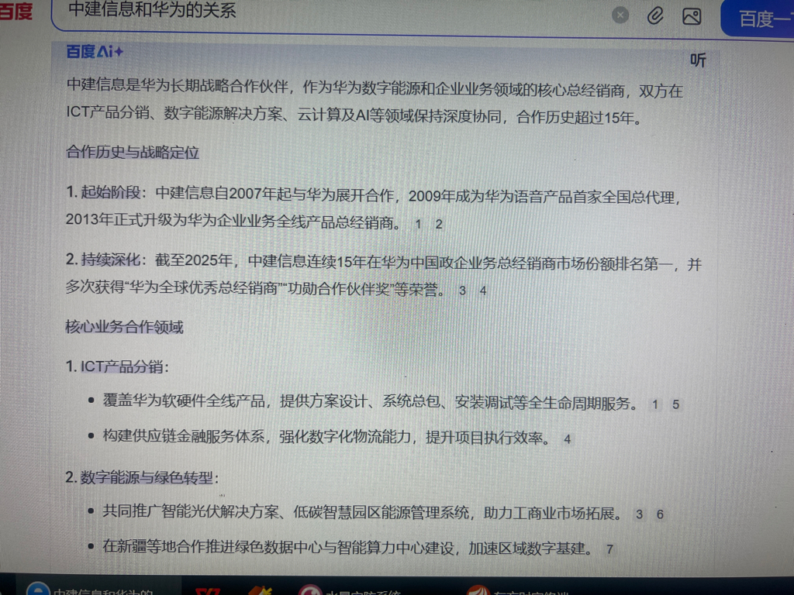Click the Baidu logo at top left
Image resolution: width=794 pixels, height=595 pixels.
[16, 11]
